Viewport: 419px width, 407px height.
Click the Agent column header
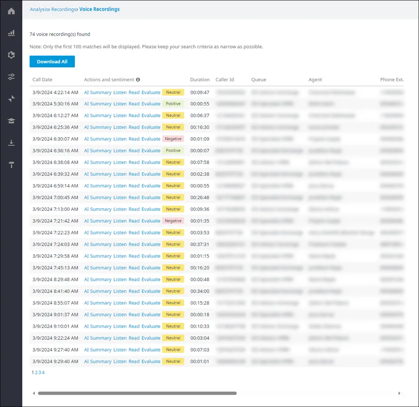click(x=315, y=80)
